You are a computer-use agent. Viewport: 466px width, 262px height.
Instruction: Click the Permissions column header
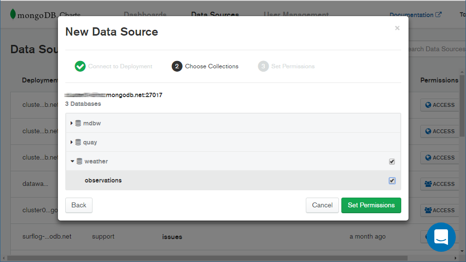click(439, 80)
